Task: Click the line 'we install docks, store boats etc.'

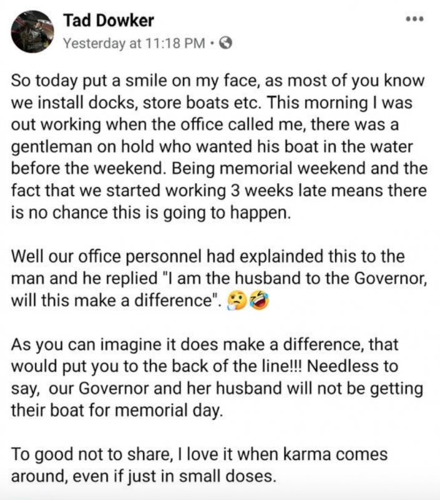Action: 212,102
